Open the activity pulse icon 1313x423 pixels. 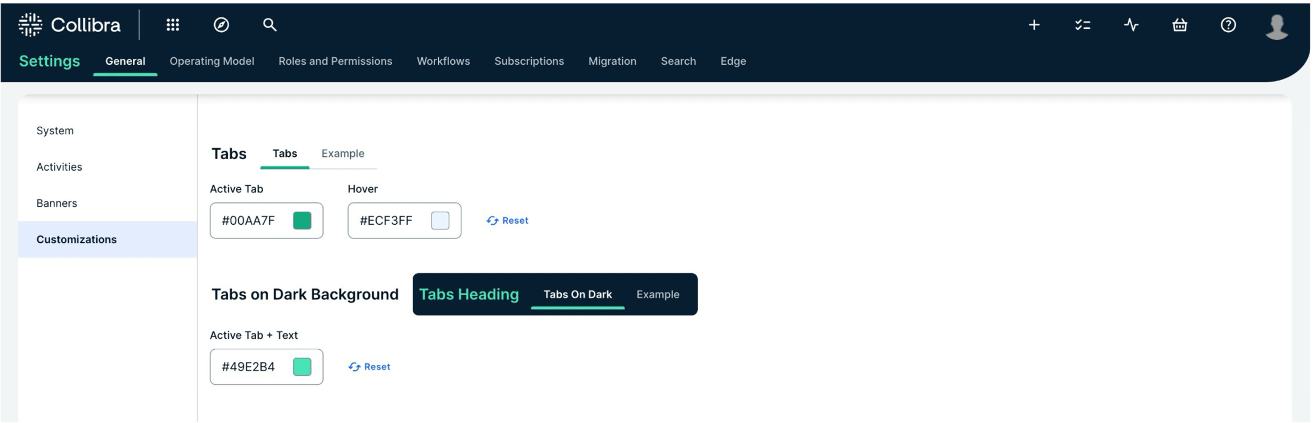(1131, 25)
